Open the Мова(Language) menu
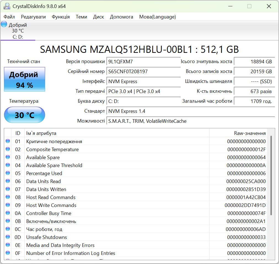This screenshot has width=279, height=264. pyautogui.click(x=157, y=17)
